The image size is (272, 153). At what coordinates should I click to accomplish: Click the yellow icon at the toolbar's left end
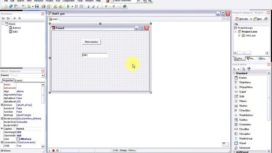click(x=6, y=7)
